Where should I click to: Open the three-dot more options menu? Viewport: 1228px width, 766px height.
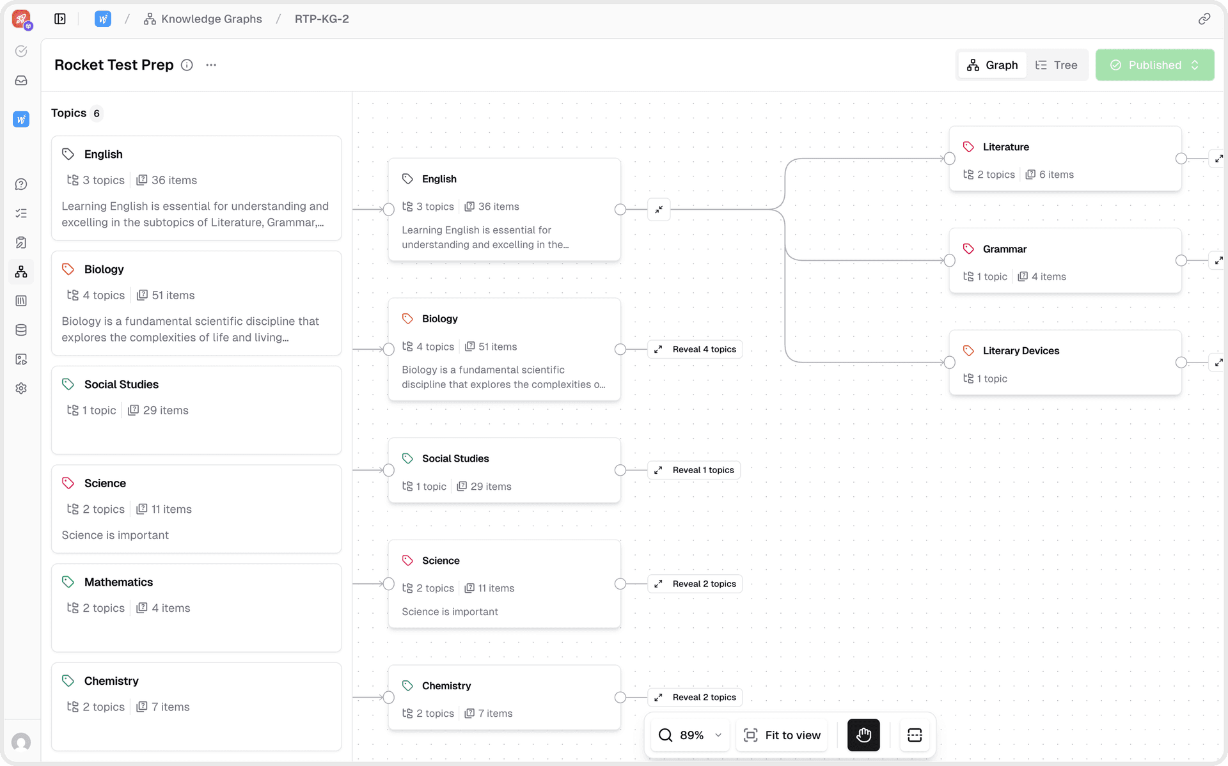pos(211,65)
